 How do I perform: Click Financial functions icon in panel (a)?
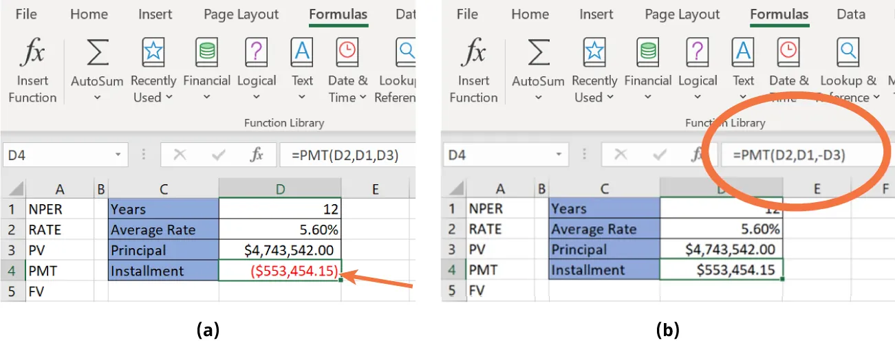[x=206, y=54]
